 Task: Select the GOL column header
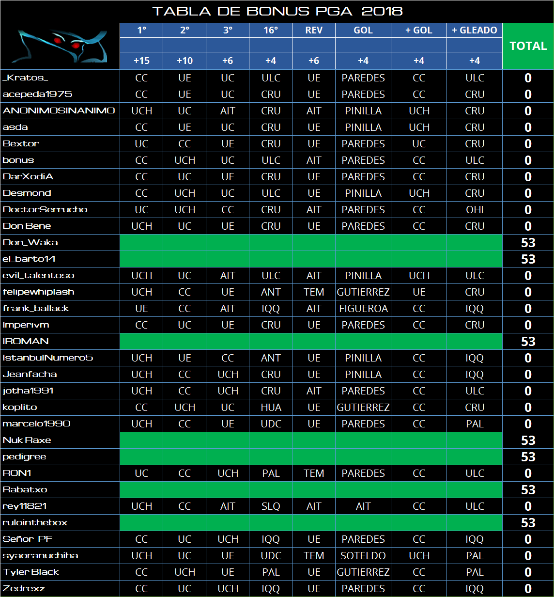(x=363, y=30)
